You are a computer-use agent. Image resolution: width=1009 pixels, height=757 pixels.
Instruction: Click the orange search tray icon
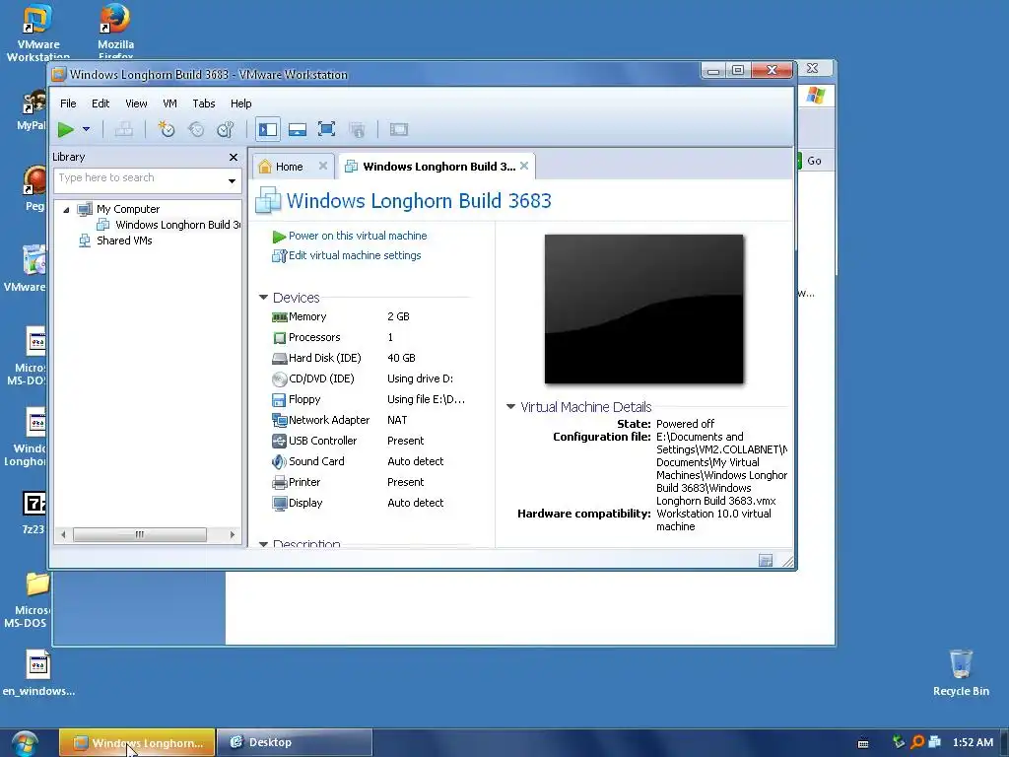coord(917,742)
